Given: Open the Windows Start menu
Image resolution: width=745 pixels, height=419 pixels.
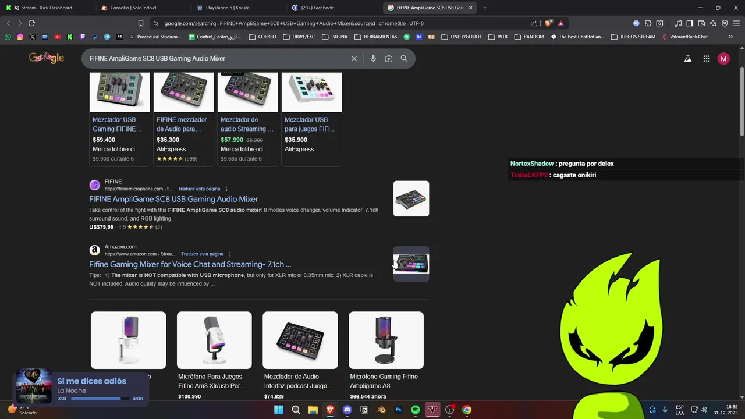Looking at the screenshot, I should pos(279,410).
